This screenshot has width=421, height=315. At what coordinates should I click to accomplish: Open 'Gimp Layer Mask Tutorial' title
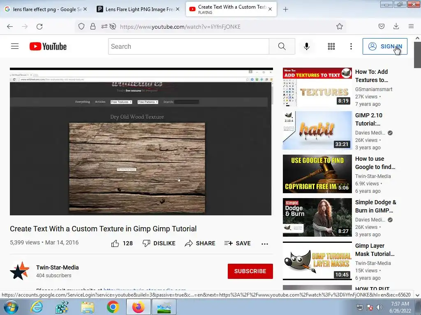[375, 250]
